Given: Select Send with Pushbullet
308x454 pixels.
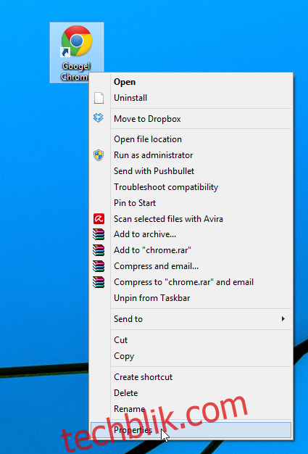Looking at the screenshot, I should tap(191, 171).
